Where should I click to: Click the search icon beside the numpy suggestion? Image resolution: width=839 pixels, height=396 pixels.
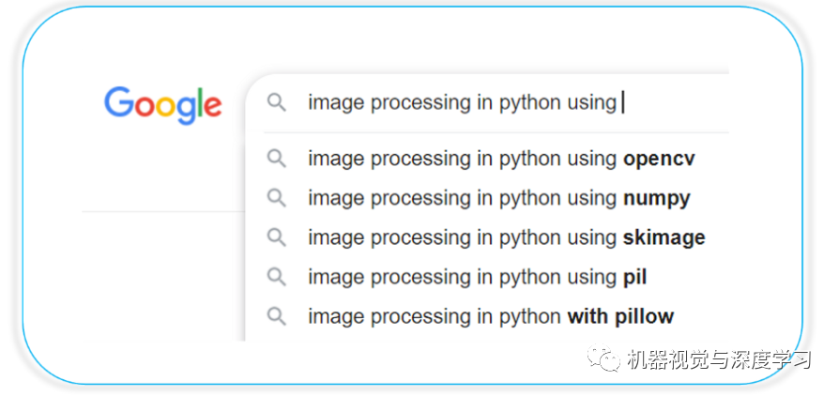[x=277, y=198]
